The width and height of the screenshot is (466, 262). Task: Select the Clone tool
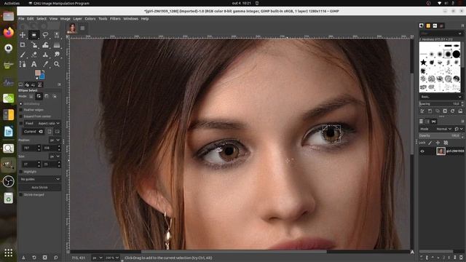(x=45, y=55)
